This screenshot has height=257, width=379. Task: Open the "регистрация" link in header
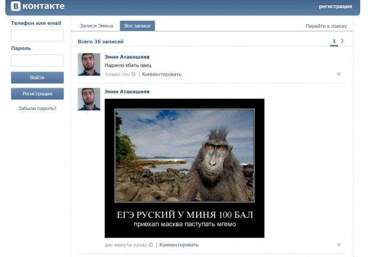click(335, 7)
